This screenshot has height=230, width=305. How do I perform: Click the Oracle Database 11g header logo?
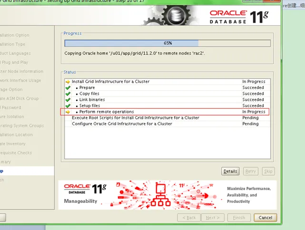pyautogui.click(x=239, y=17)
